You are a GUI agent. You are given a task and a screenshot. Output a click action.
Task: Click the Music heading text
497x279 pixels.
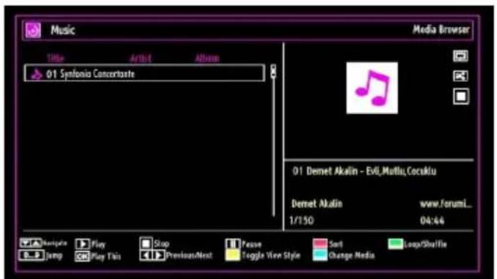point(63,31)
